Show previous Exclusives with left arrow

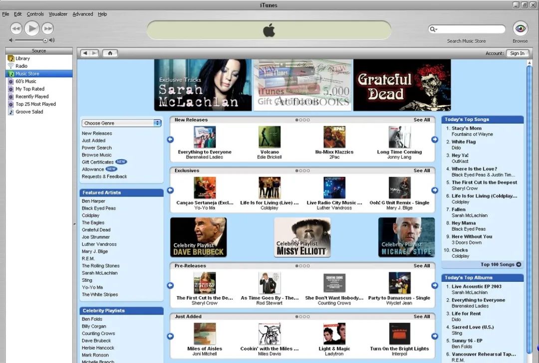[170, 190]
